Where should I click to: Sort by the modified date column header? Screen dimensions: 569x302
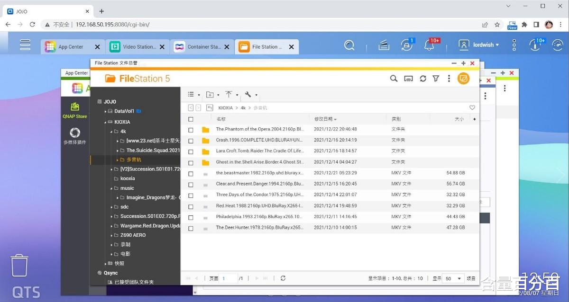(x=325, y=119)
